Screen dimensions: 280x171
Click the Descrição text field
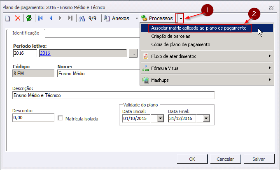click(113, 95)
